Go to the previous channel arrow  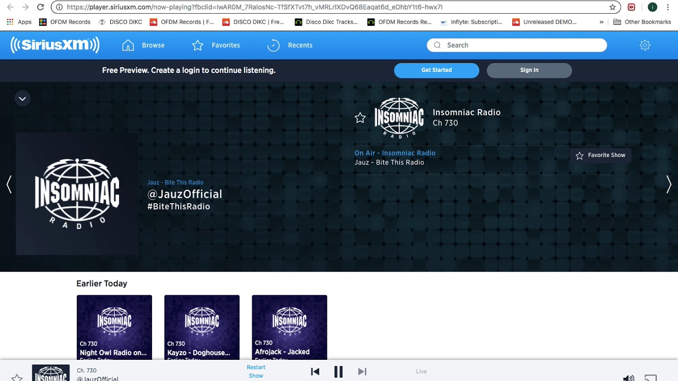(9, 184)
